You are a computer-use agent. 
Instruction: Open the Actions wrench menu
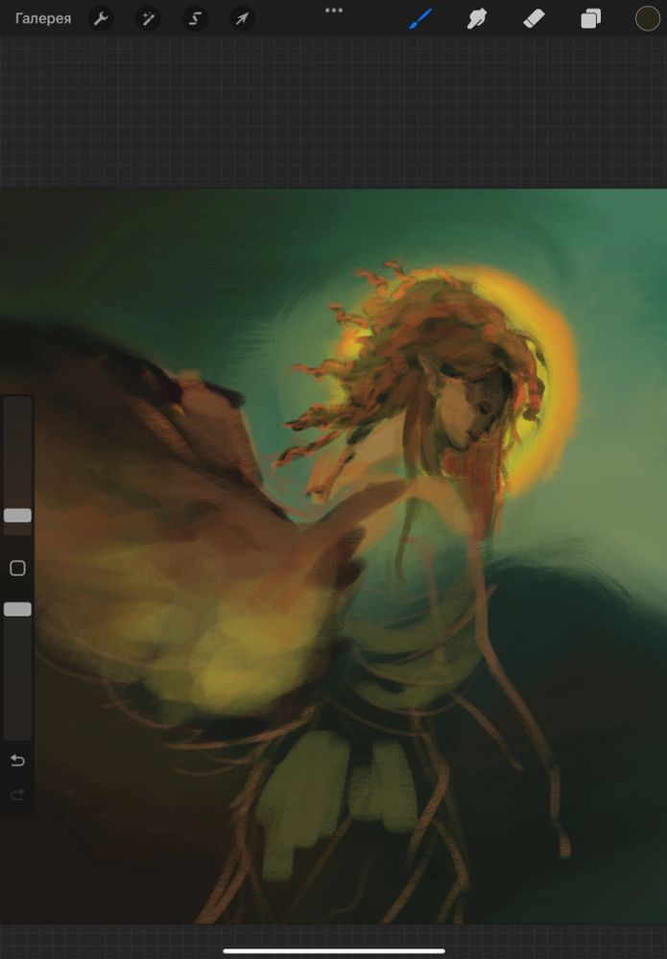tap(101, 19)
